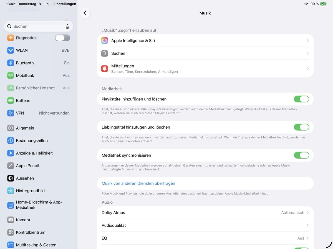Tap the Bedienungshilfen accessibility icon
The height and width of the screenshot is (249, 333).
pyautogui.click(x=11, y=141)
